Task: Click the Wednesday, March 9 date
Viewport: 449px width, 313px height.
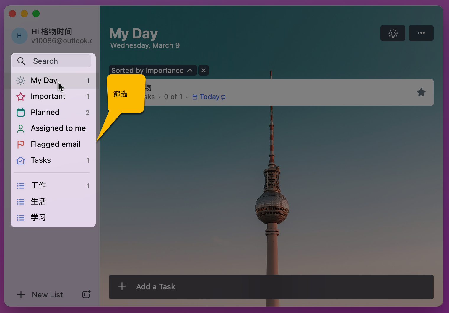Action: point(145,45)
